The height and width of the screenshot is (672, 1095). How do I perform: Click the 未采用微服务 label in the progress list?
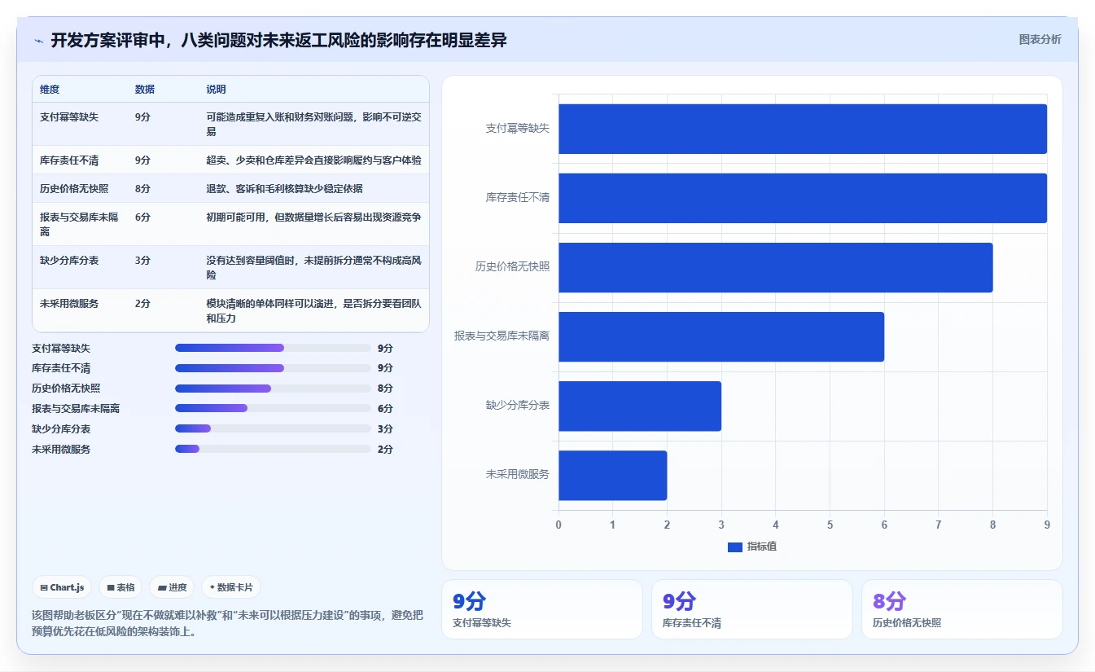pyautogui.click(x=61, y=450)
